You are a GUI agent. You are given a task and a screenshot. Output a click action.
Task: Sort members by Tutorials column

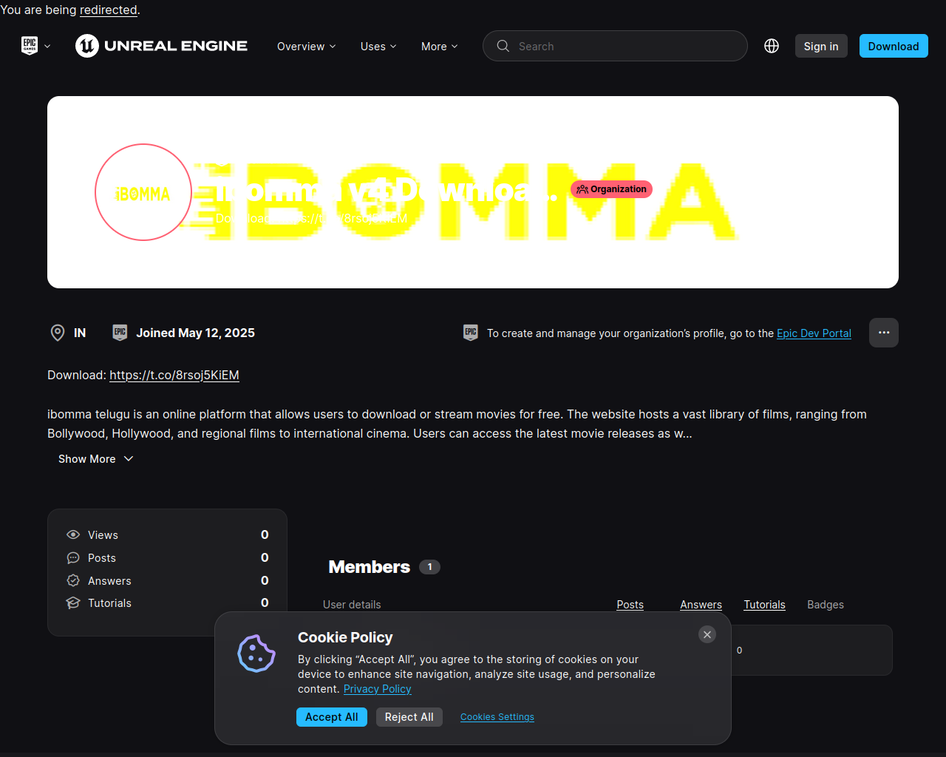click(x=764, y=605)
